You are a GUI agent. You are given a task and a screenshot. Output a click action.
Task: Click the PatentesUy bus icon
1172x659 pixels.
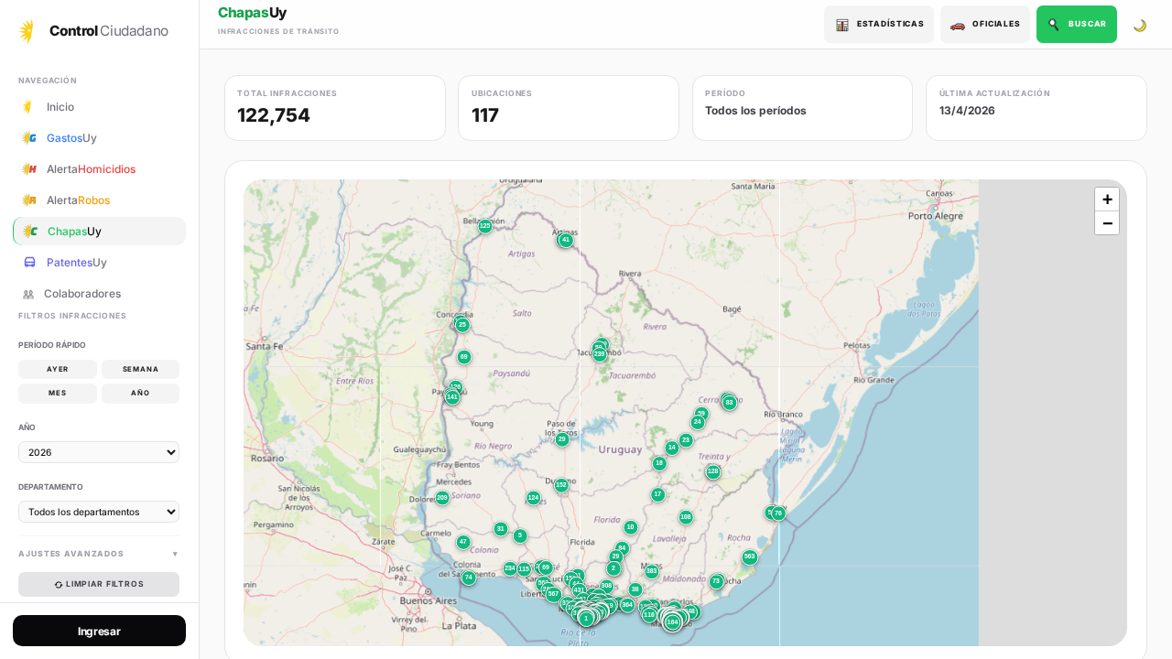pyautogui.click(x=29, y=263)
